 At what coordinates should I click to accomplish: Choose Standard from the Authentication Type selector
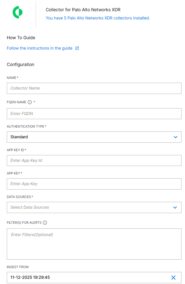(x=94, y=137)
